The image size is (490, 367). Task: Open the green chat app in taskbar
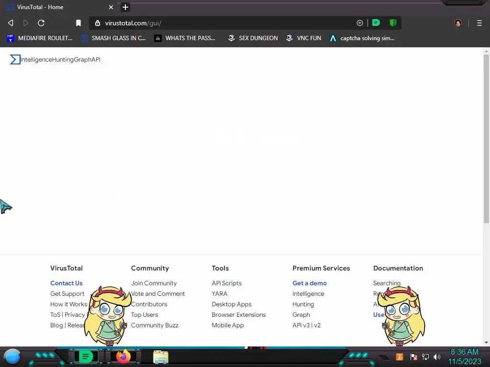[x=86, y=356]
